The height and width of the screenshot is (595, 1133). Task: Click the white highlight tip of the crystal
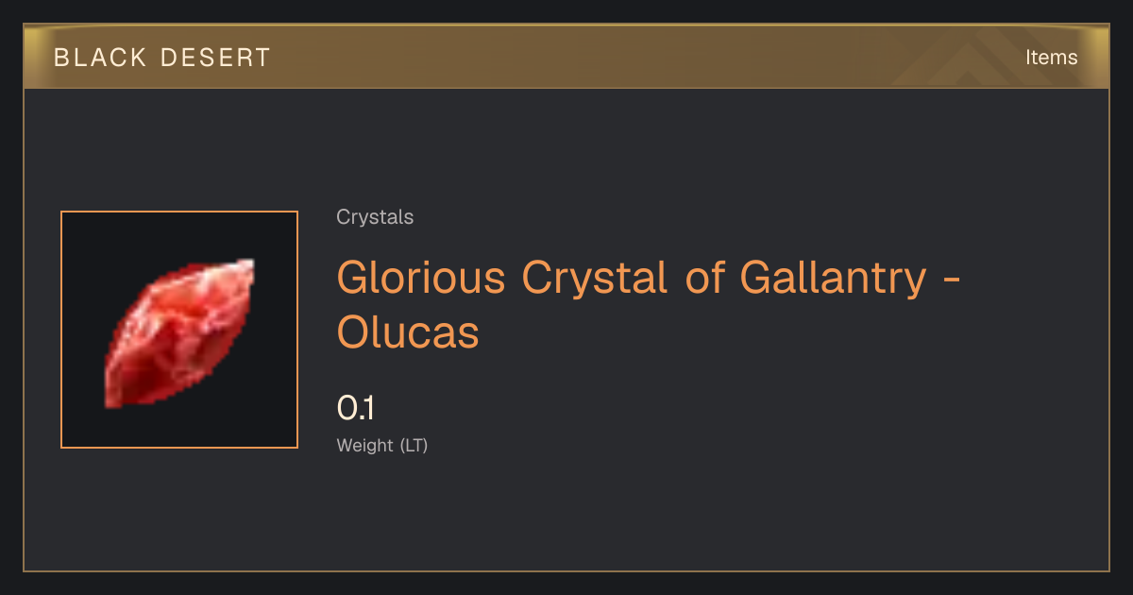[245, 266]
